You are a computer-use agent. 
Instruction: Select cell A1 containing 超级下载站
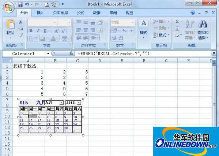tap(28, 66)
